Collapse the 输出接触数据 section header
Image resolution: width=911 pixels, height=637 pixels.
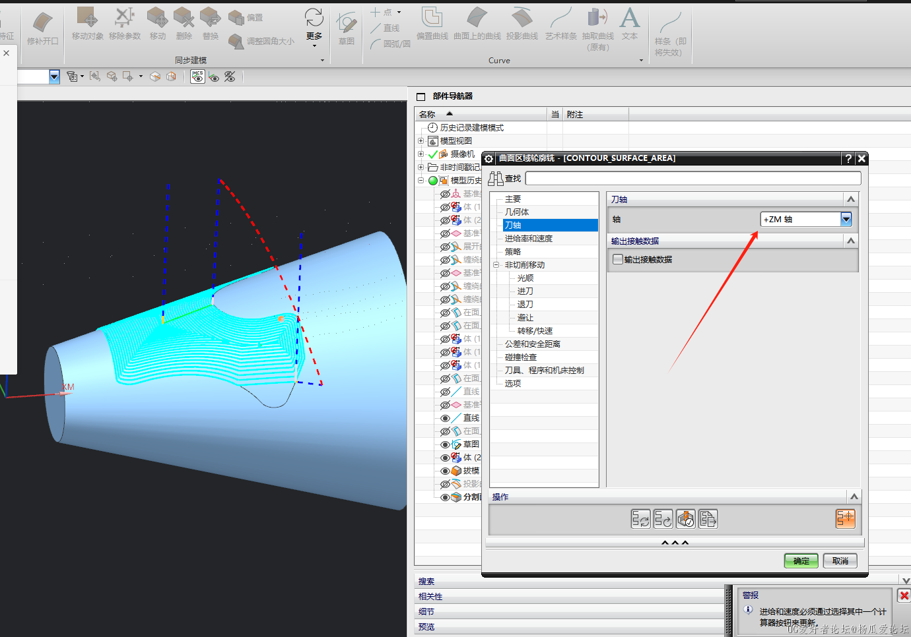850,241
